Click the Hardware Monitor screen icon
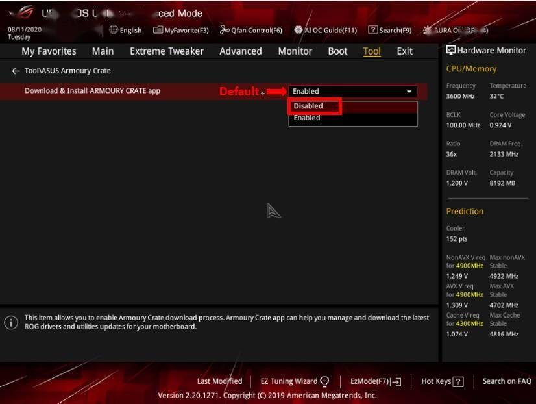536x404 pixels. (x=451, y=50)
